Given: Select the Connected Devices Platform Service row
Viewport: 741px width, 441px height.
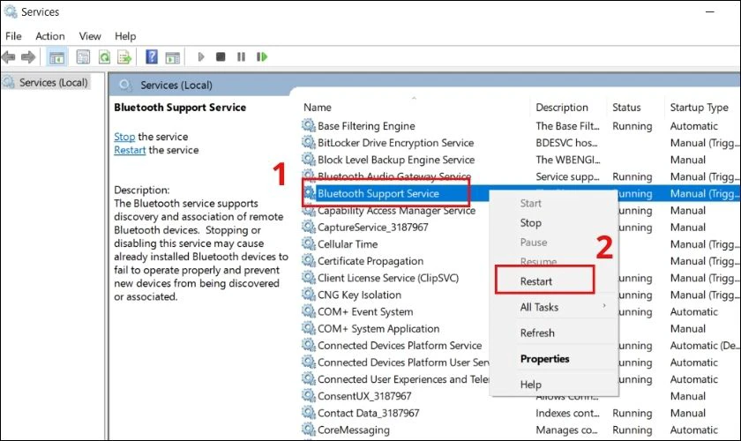Looking at the screenshot, I should [x=520, y=346].
